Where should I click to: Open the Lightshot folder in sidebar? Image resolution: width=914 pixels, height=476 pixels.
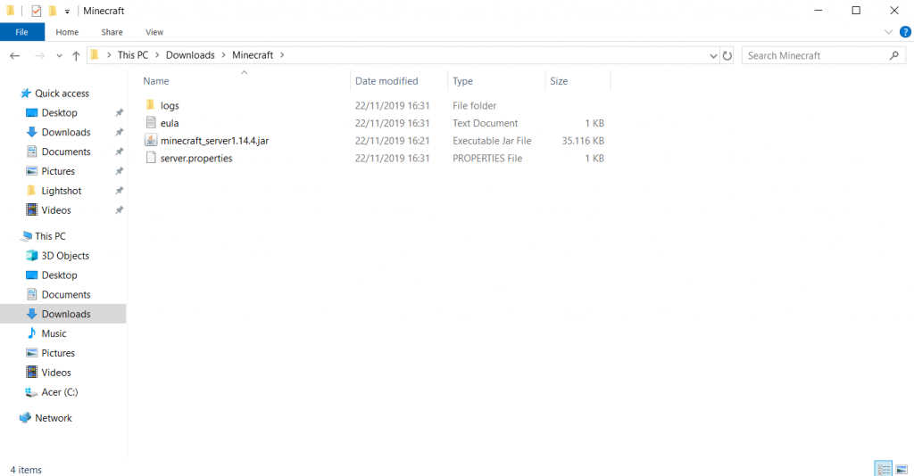coord(54,191)
